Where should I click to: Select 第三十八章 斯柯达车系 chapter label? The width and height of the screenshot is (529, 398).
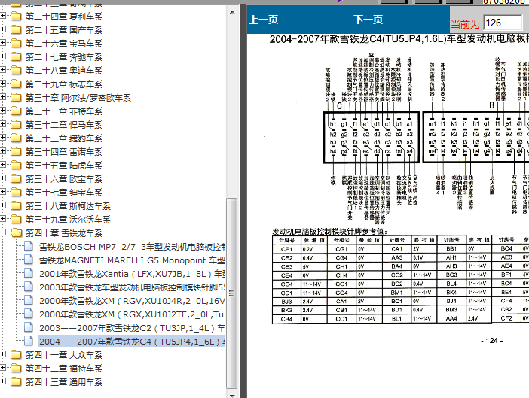68,205
